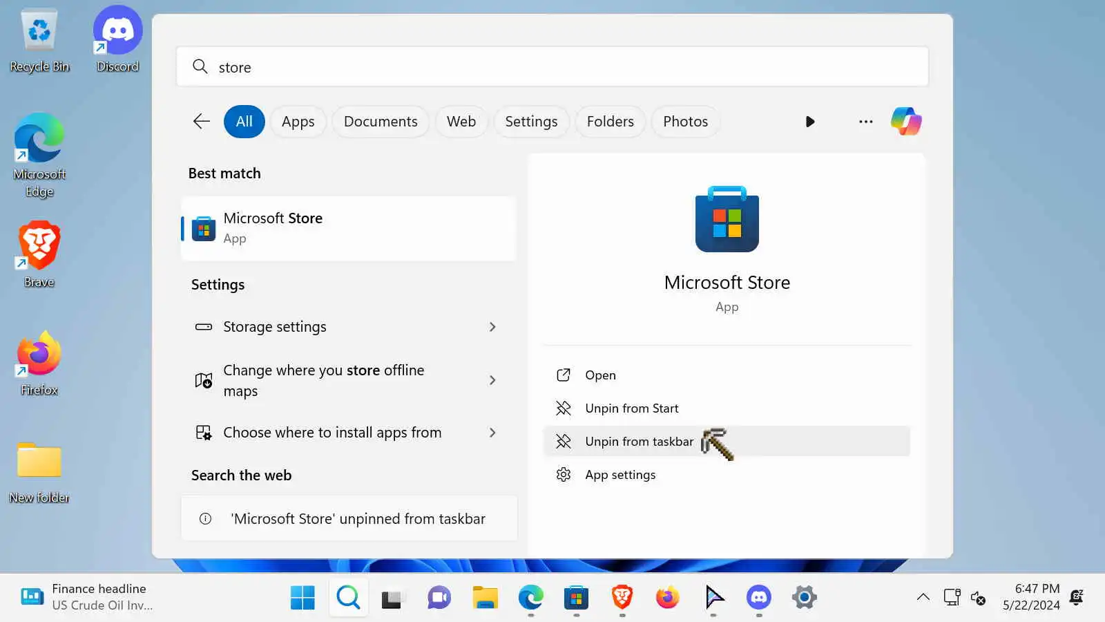Viewport: 1105px width, 622px height.
Task: Launch the Chat app from the taskbar
Action: click(x=439, y=597)
